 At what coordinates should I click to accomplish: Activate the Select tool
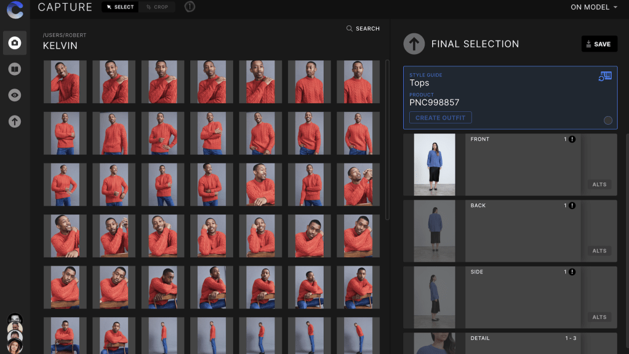point(120,7)
